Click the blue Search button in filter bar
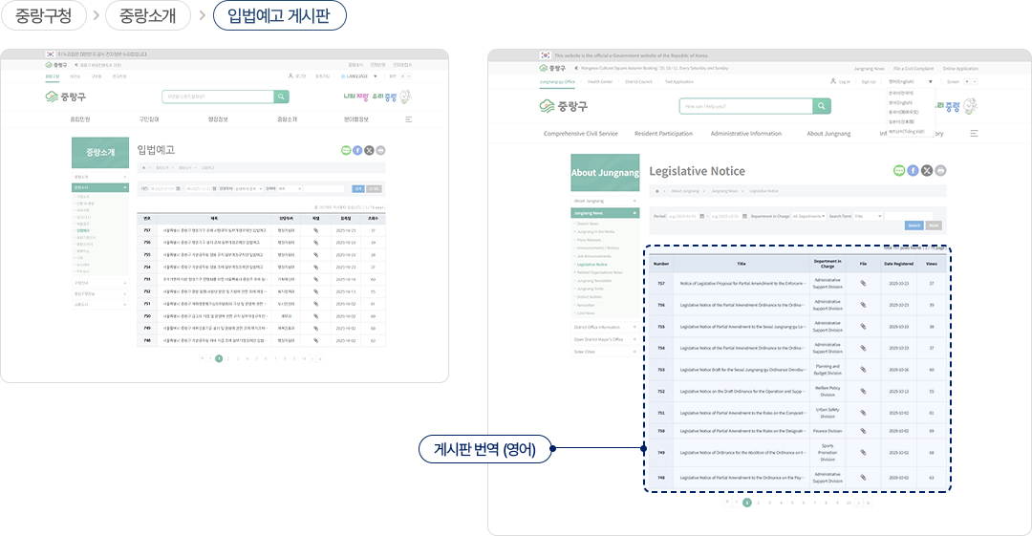The image size is (1032, 536). click(914, 225)
